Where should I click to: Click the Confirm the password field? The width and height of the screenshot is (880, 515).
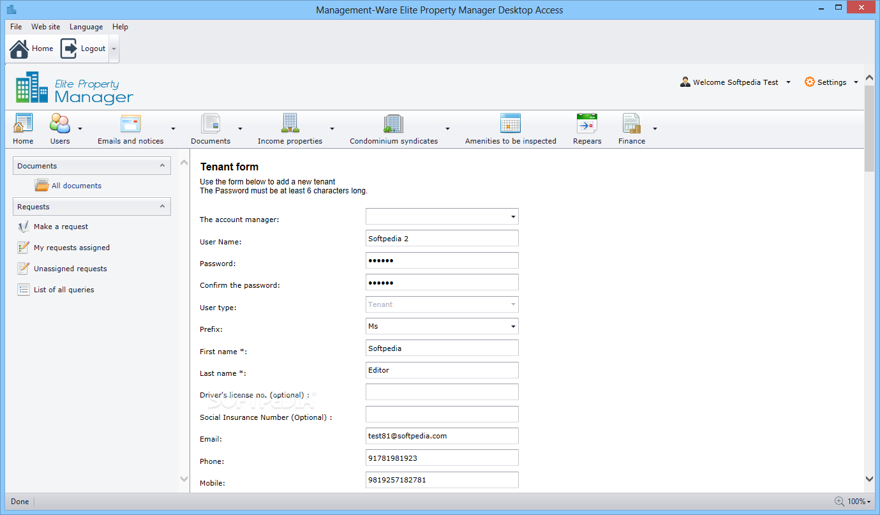tap(442, 282)
